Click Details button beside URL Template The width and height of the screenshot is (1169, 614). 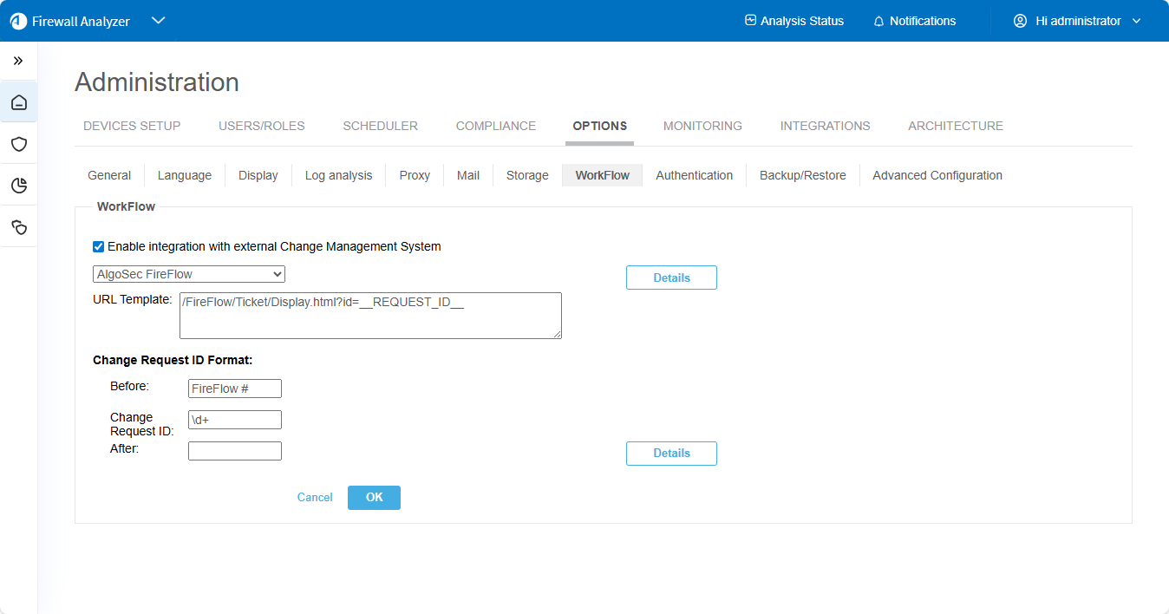click(x=671, y=278)
